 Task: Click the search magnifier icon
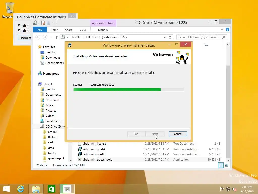tap(224, 37)
